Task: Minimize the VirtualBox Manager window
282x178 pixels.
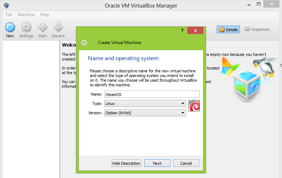Action: click(249, 4)
